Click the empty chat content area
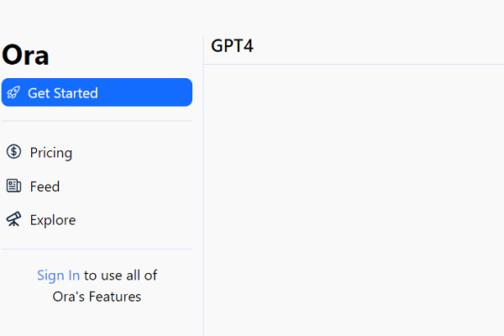504x336 pixels. 353,202
